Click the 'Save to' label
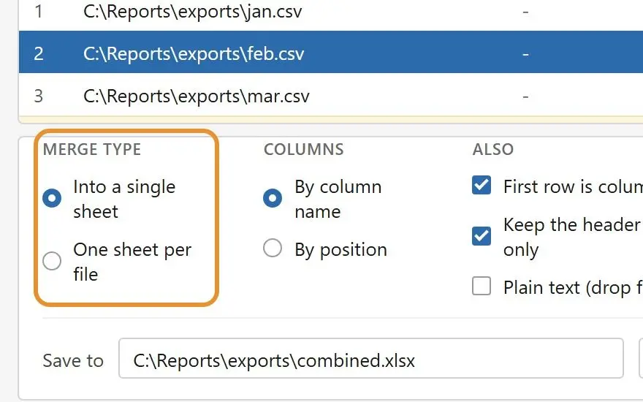The image size is (643, 402). click(x=73, y=360)
